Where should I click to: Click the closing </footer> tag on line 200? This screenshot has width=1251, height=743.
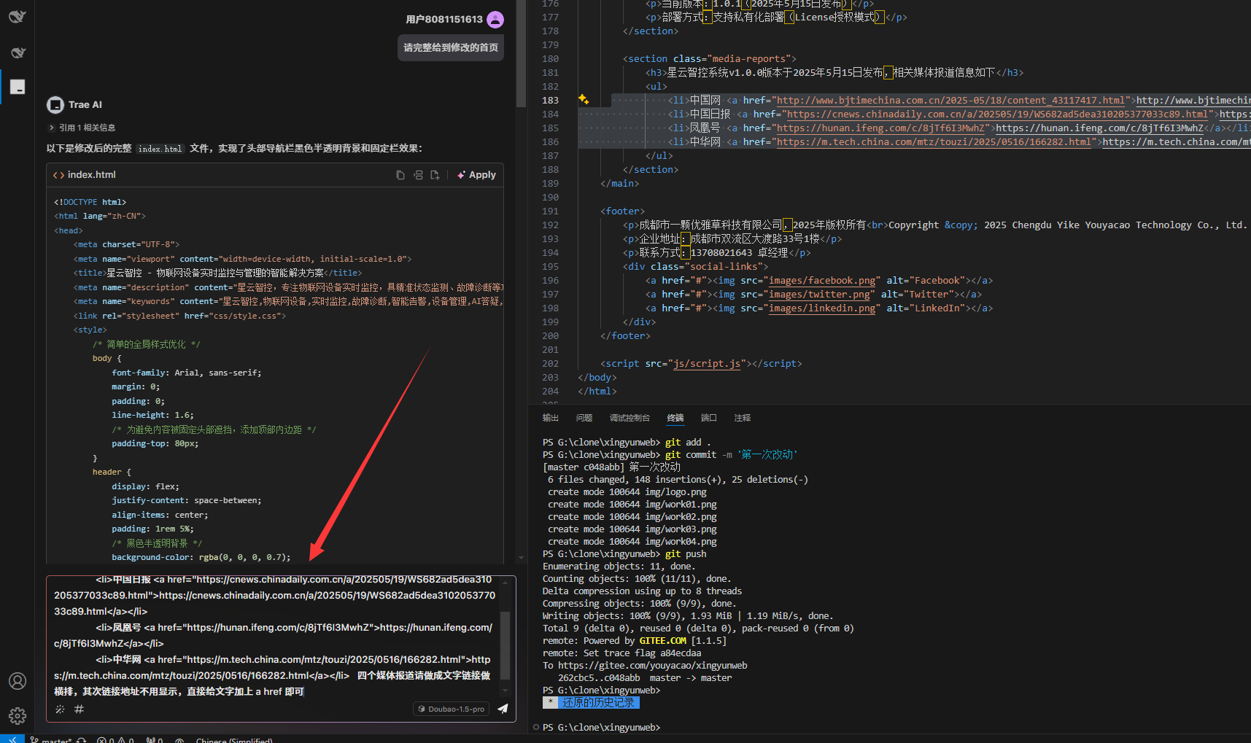[x=625, y=336]
